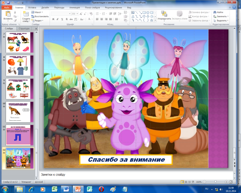Align text right in paragraph group
Screen dimensions: 241x193
(106, 19)
